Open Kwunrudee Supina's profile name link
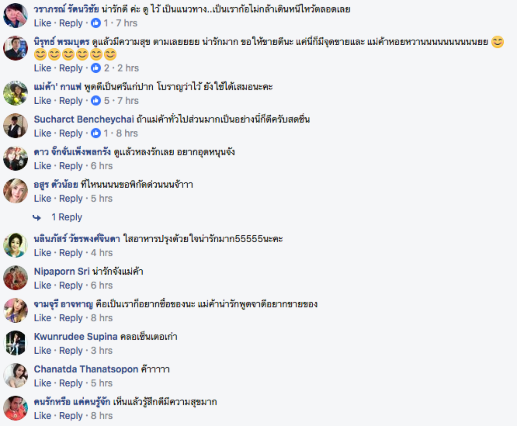 pyautogui.click(x=76, y=336)
